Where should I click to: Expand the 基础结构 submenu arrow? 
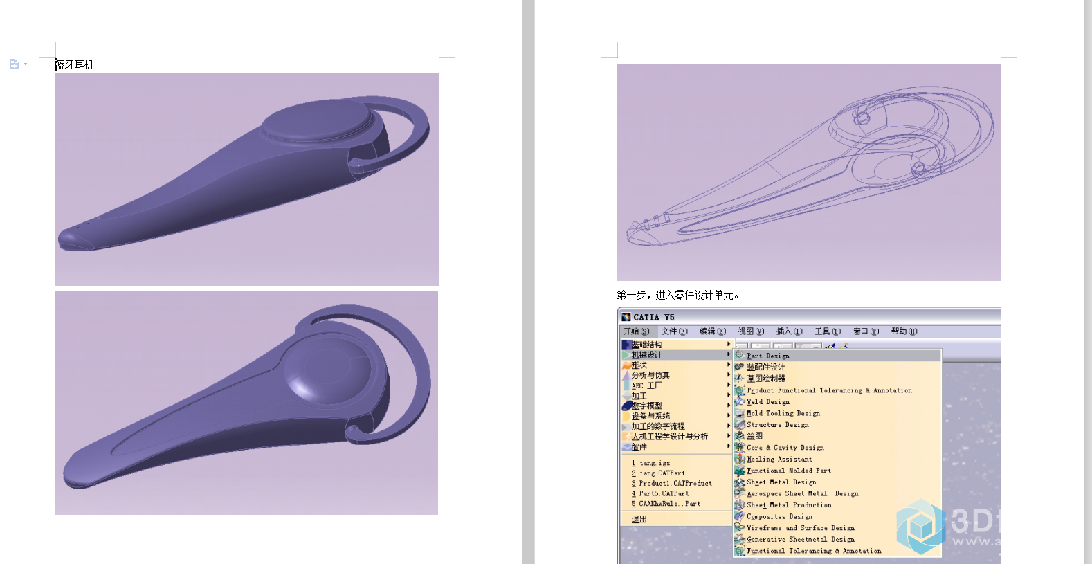(728, 344)
